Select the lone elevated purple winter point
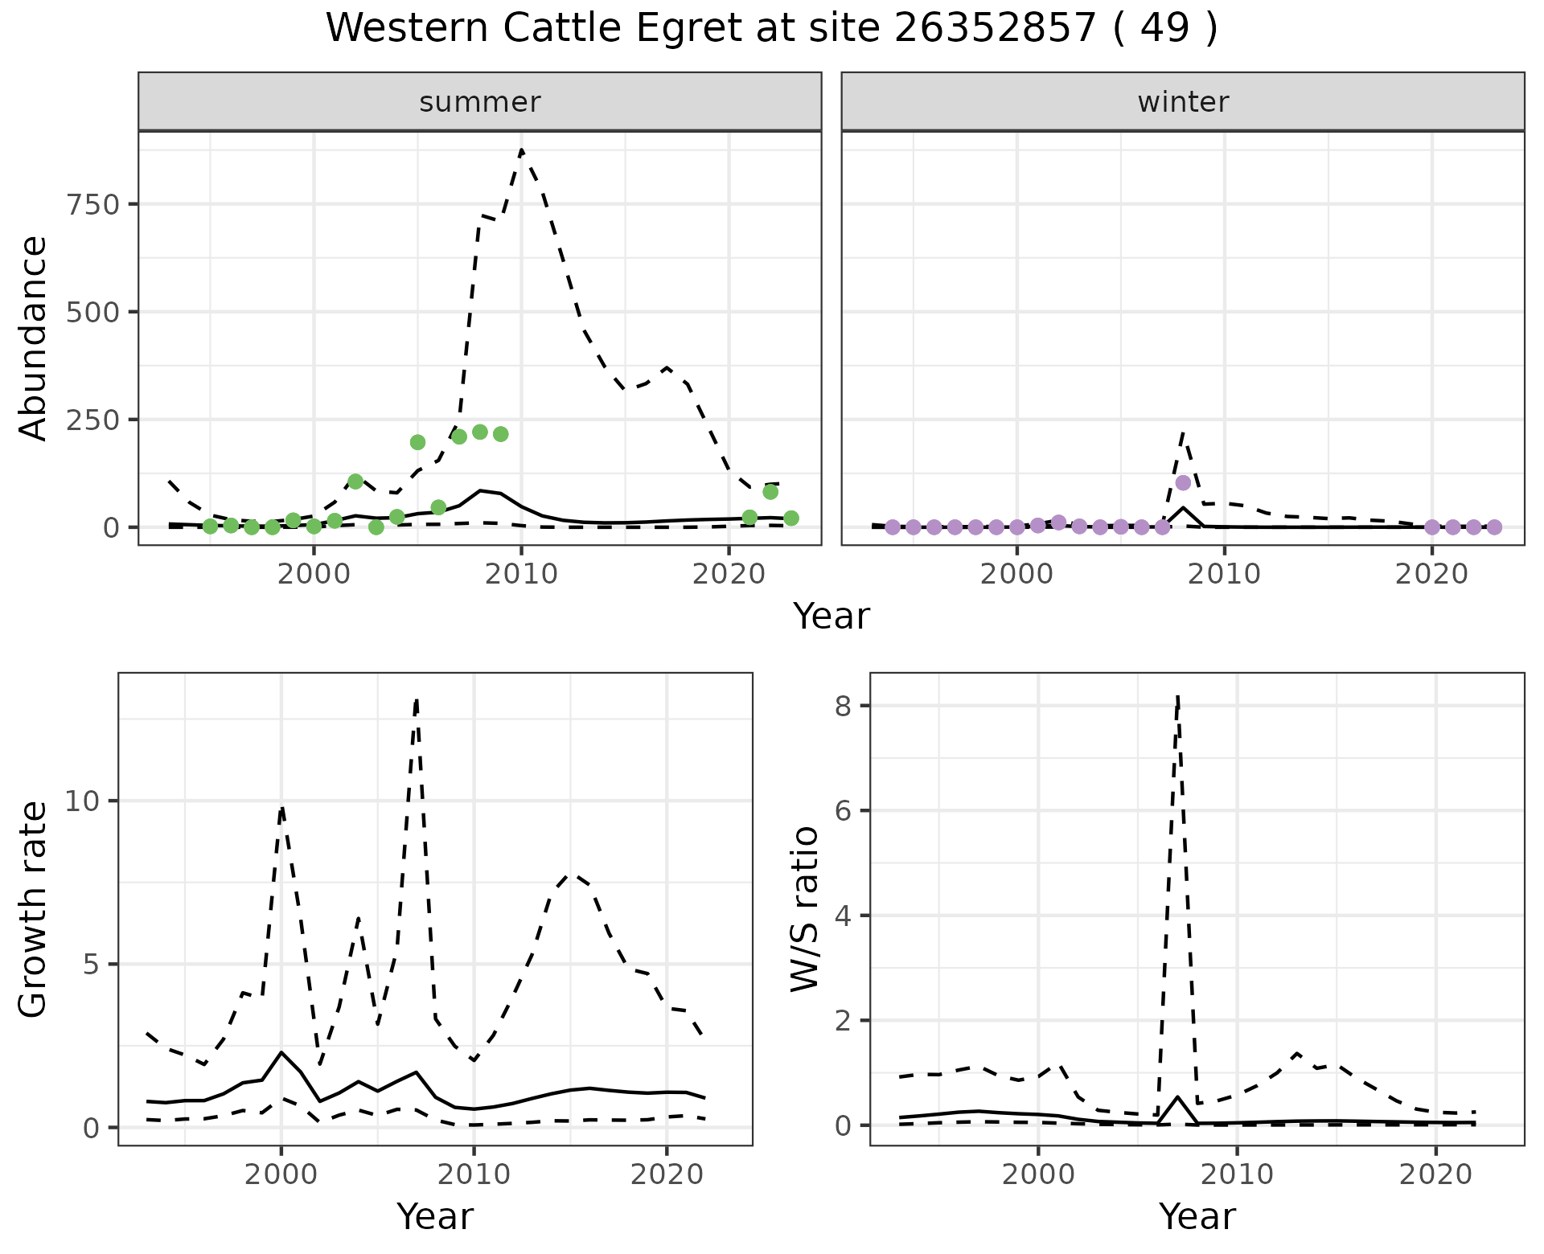 [x=1182, y=482]
